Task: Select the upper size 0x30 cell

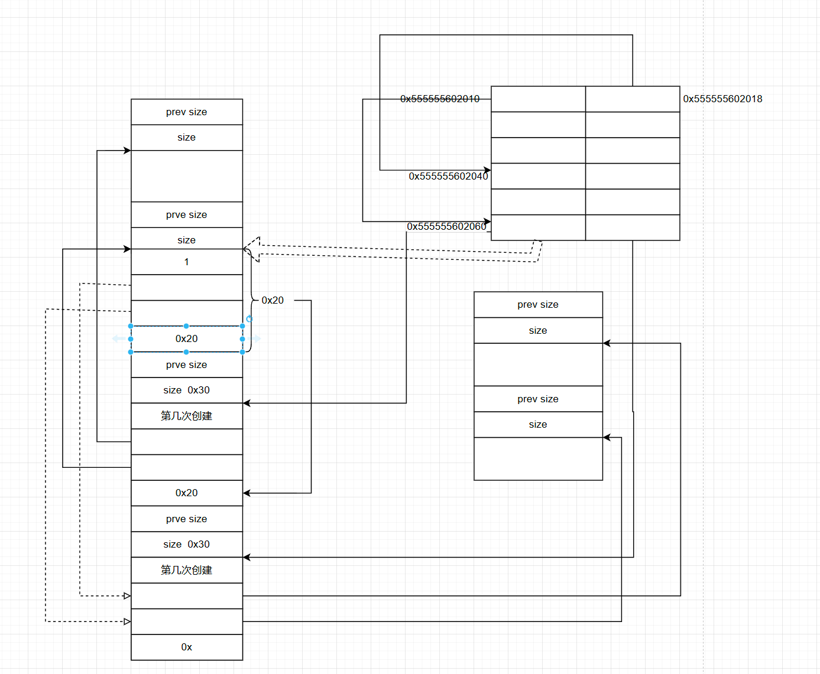Action: point(187,390)
